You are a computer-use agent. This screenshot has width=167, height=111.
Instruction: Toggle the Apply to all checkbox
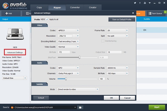tap(47, 19)
